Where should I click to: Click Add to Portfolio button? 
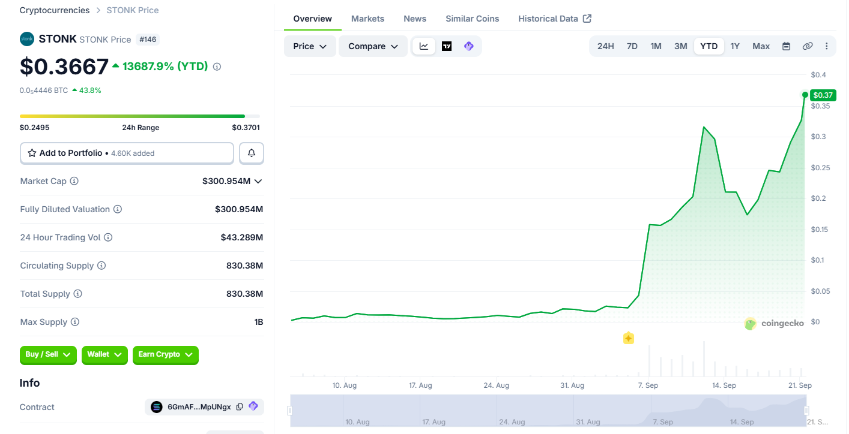(127, 153)
